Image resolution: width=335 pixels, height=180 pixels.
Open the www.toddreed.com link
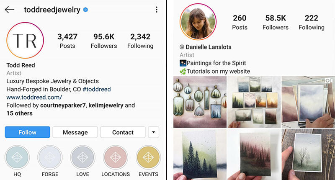tap(34, 97)
